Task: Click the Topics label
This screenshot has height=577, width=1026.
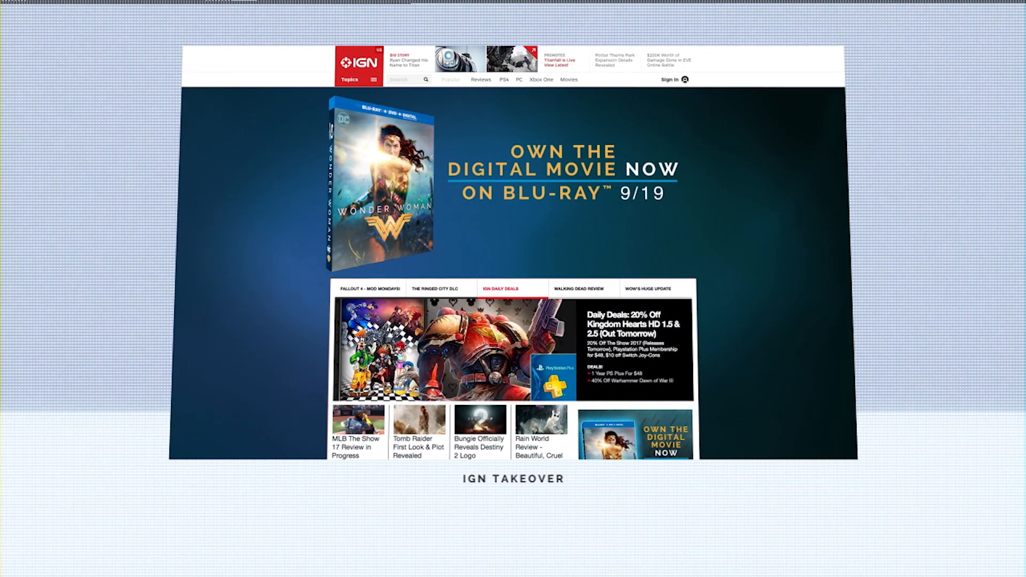Action: click(x=349, y=80)
